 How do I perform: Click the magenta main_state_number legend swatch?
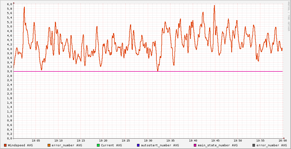195,145
